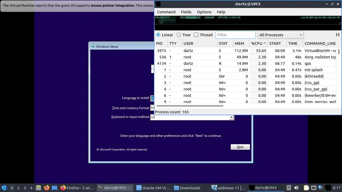Switch to workspace 2
342x192 pixels.
pyautogui.click(x=18, y=188)
